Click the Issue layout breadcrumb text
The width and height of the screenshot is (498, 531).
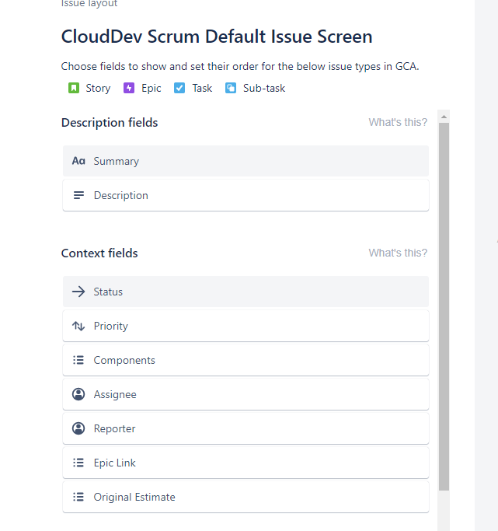point(89,3)
